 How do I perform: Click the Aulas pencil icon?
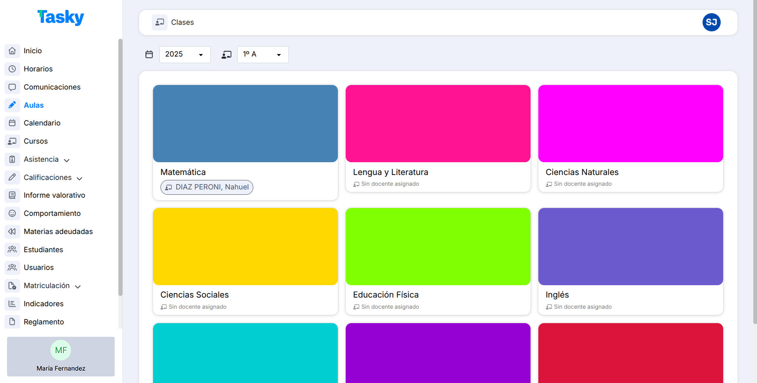pos(12,105)
